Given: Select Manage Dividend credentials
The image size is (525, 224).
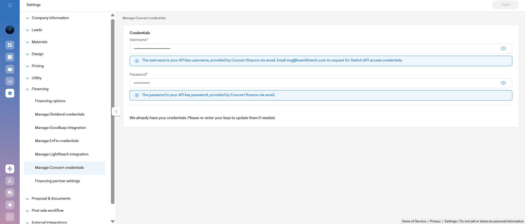Looking at the screenshot, I should [x=60, y=114].
